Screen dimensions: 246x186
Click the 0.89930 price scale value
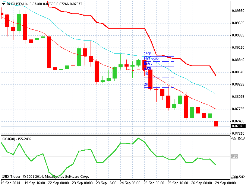(x=238, y=11)
